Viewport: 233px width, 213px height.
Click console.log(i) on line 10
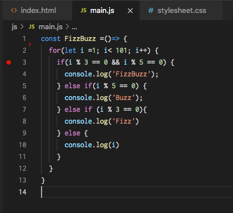92,145
